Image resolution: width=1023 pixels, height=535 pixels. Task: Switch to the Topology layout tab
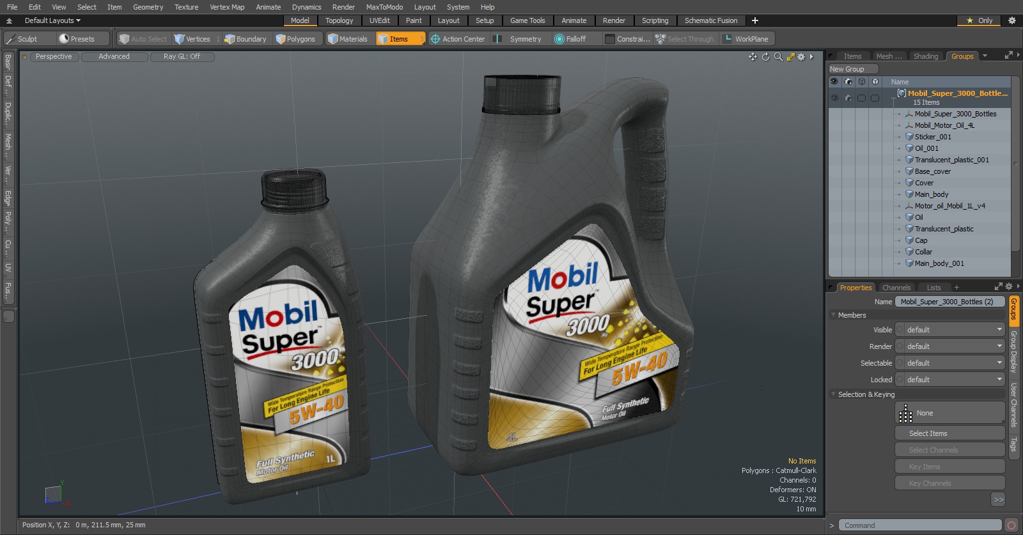pos(339,20)
